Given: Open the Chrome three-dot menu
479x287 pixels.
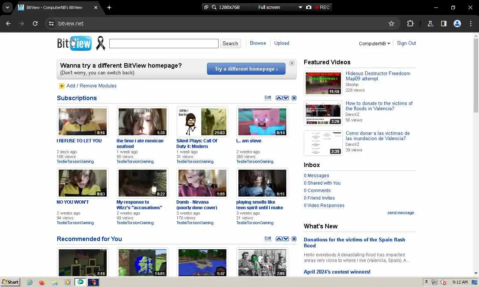Looking at the screenshot, I should pyautogui.click(x=471, y=24).
